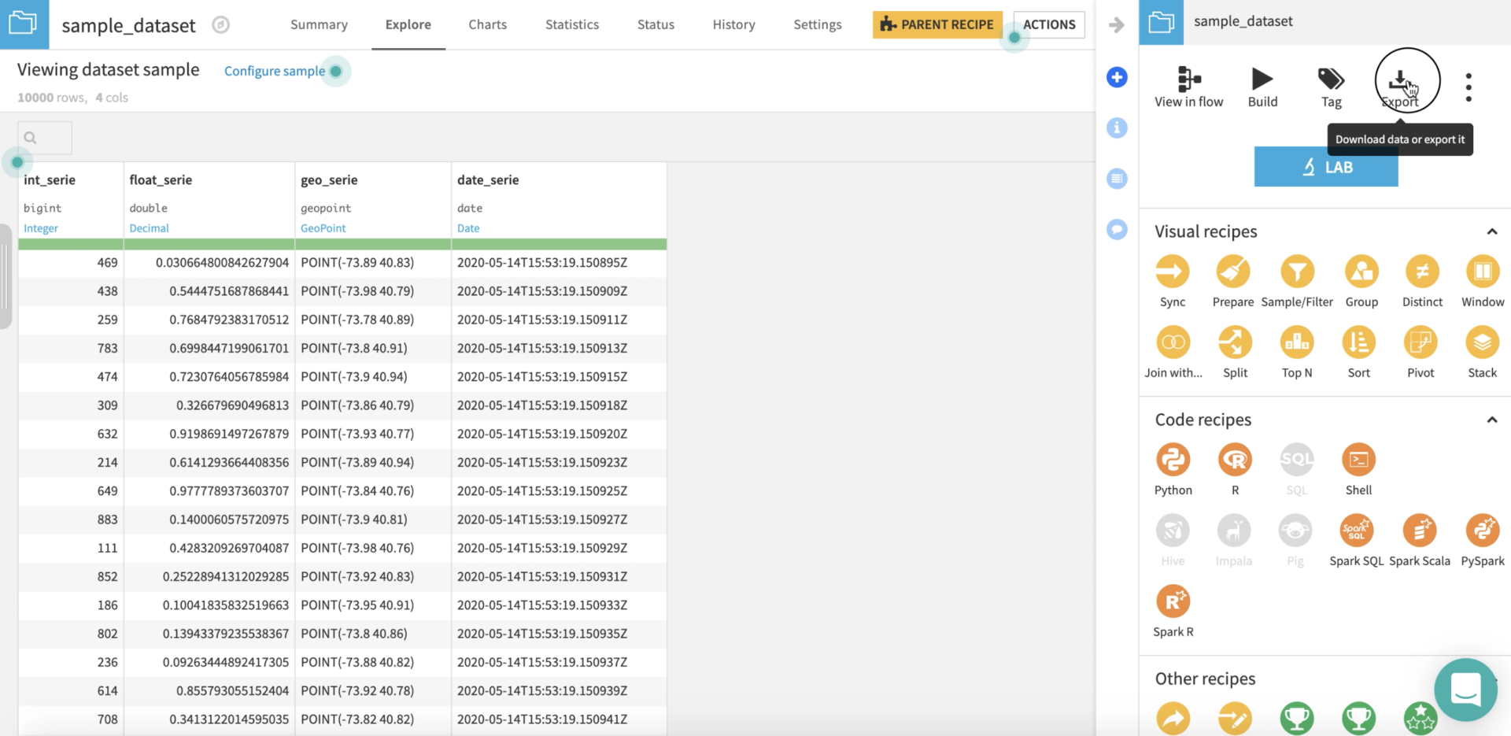Select the Python code recipe

click(1173, 460)
